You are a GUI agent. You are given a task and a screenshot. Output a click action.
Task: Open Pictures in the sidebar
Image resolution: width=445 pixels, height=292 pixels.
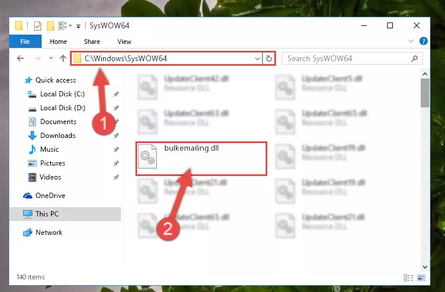tap(53, 163)
